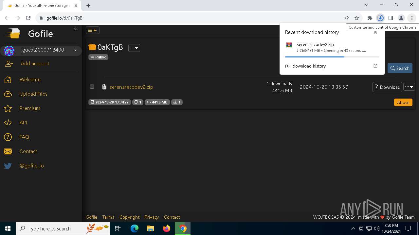419x235 pixels.
Task: Click the Twitter bird icon
Action: click(x=8, y=166)
